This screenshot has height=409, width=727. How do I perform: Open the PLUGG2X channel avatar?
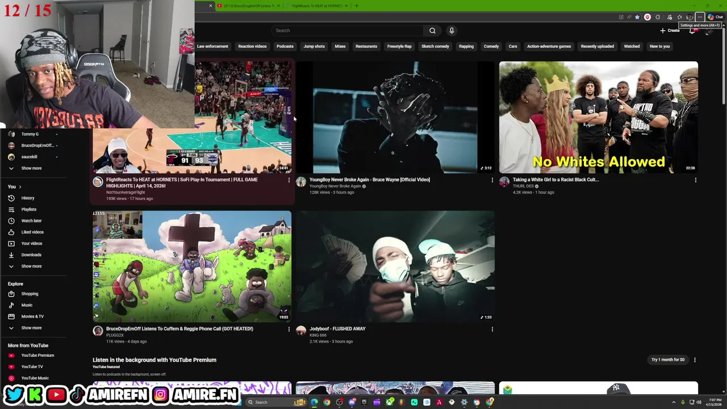[98, 331]
